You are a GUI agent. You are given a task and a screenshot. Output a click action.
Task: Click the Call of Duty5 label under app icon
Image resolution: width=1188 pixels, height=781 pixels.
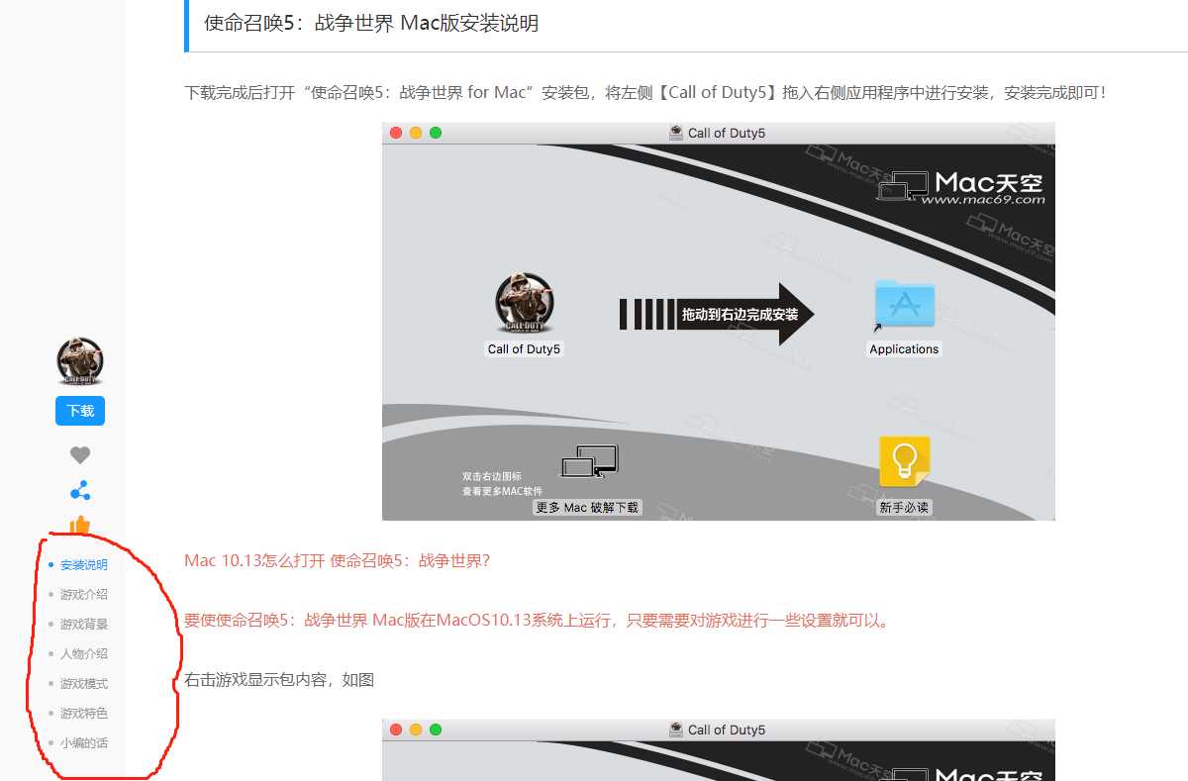525,349
